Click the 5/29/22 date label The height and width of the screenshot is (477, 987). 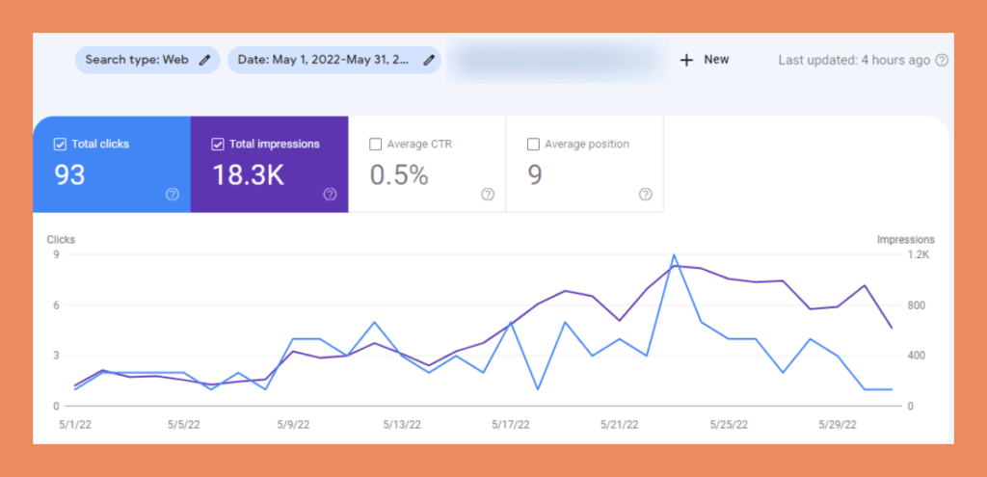838,425
